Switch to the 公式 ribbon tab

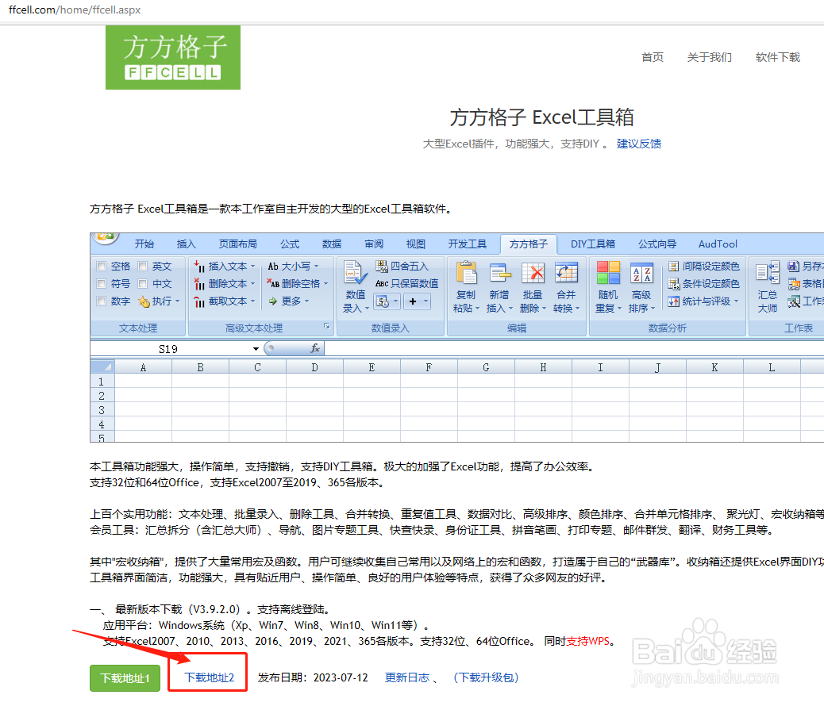pyautogui.click(x=290, y=244)
